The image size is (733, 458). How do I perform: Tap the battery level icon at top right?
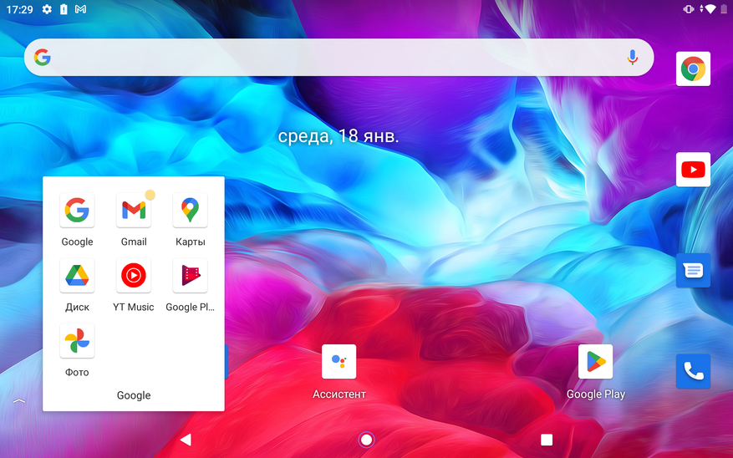[x=724, y=9]
